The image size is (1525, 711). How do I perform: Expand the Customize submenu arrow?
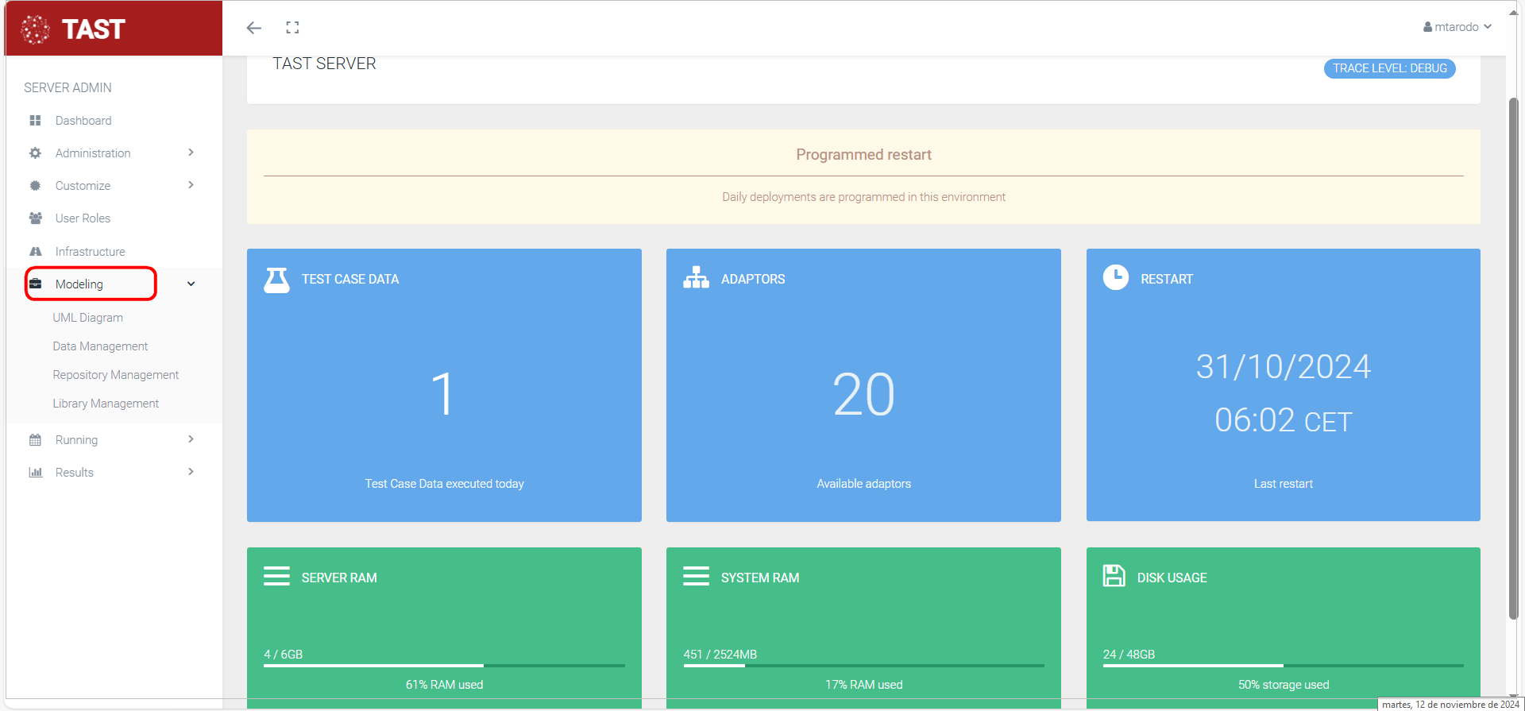click(x=191, y=185)
